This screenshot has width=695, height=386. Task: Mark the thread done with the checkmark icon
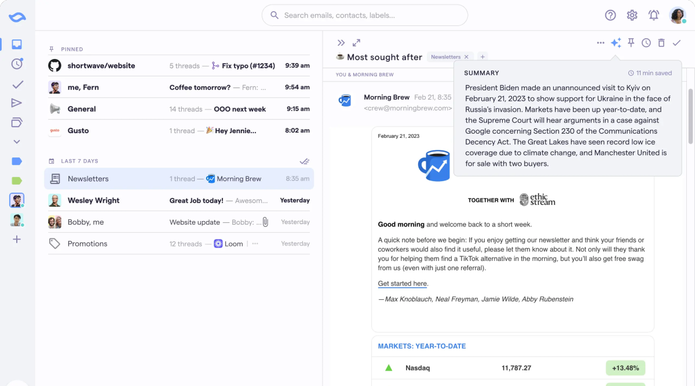click(x=676, y=42)
